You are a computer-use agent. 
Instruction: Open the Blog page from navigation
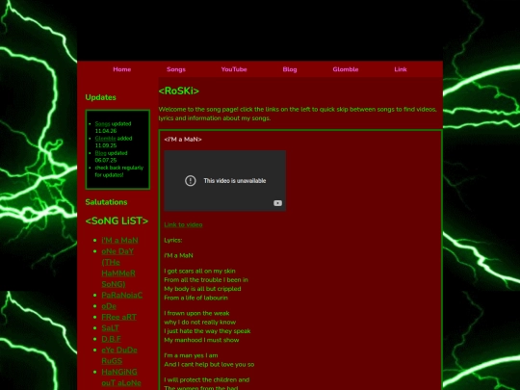click(290, 69)
